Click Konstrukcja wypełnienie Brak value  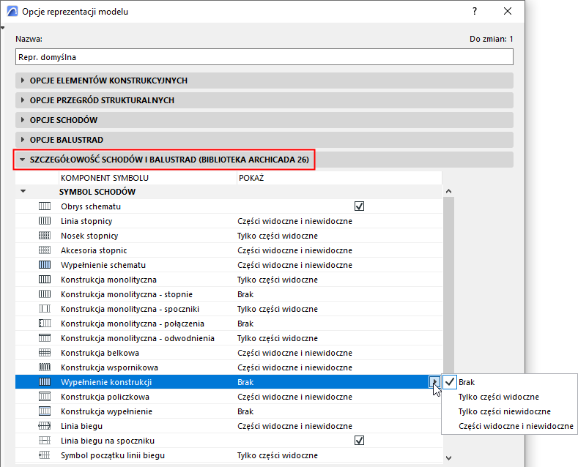[245, 411]
